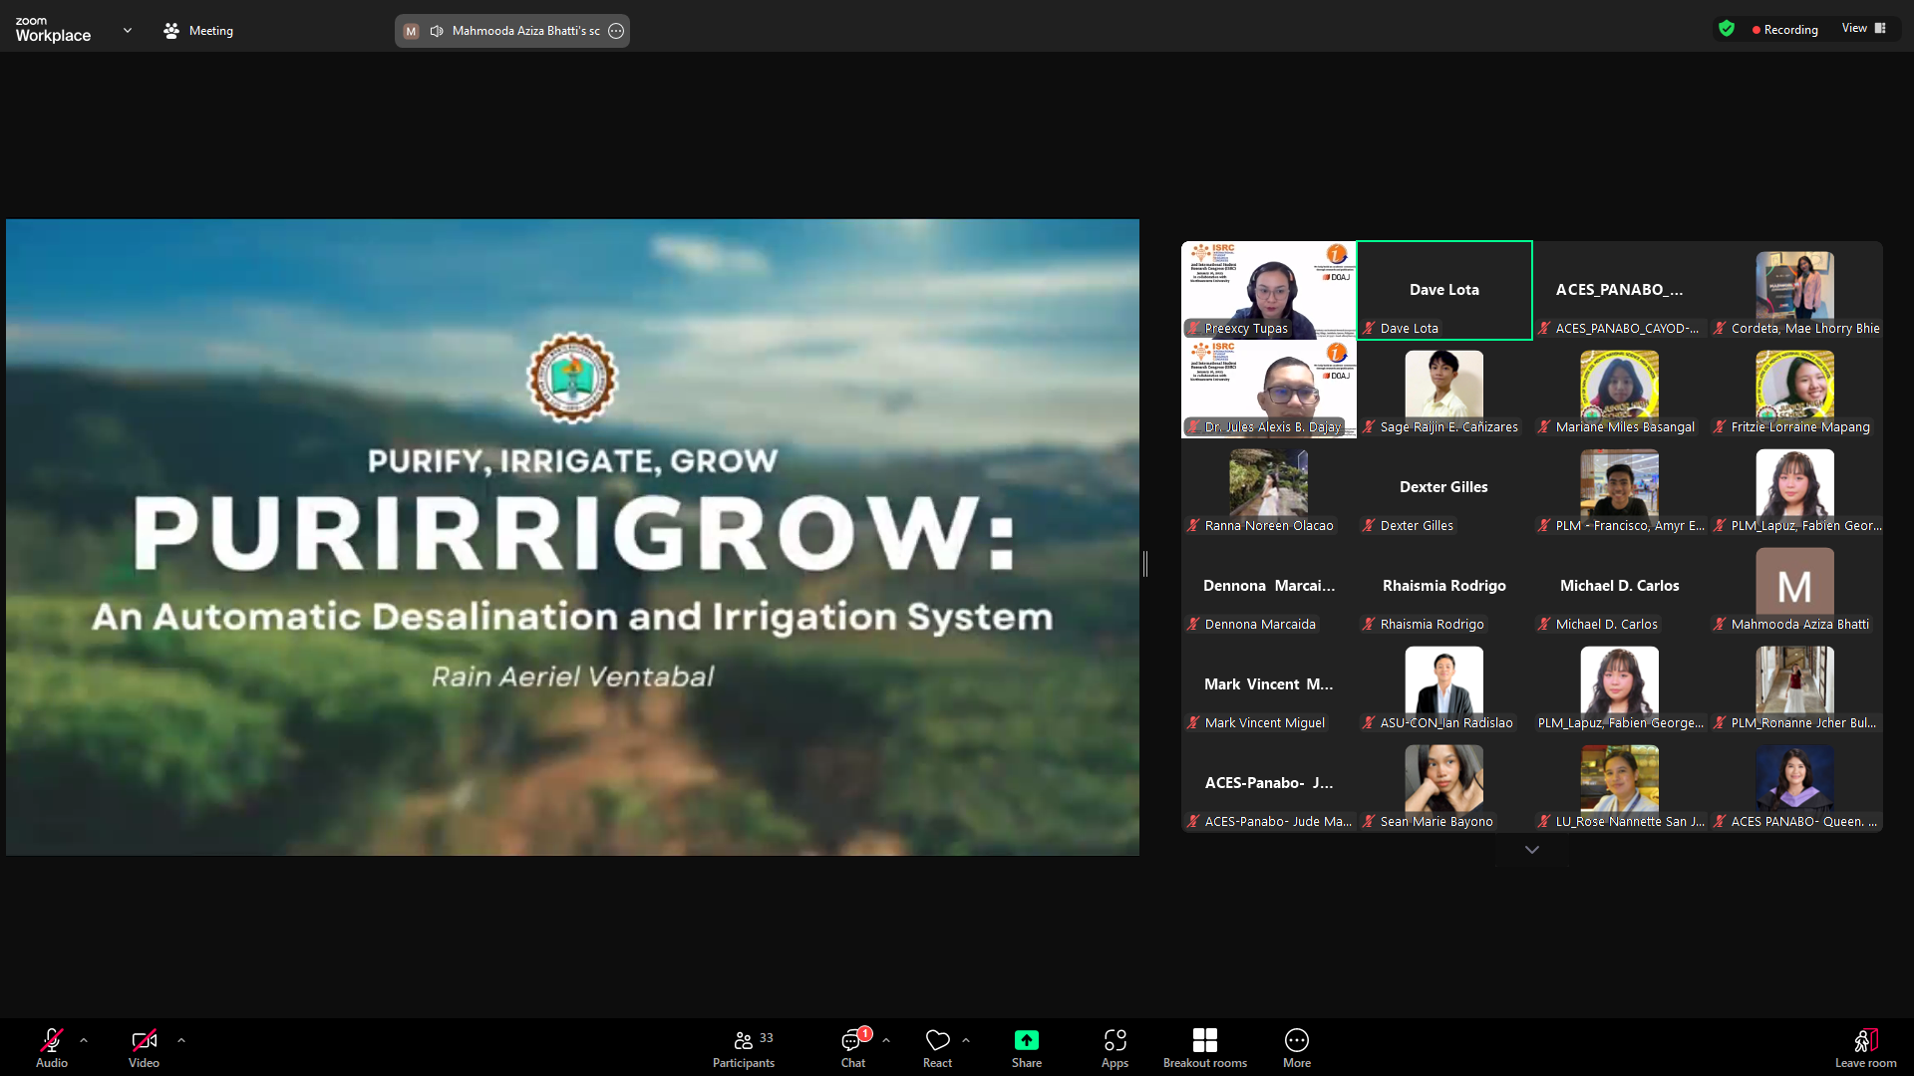Turn on the Video camera

click(x=144, y=1040)
